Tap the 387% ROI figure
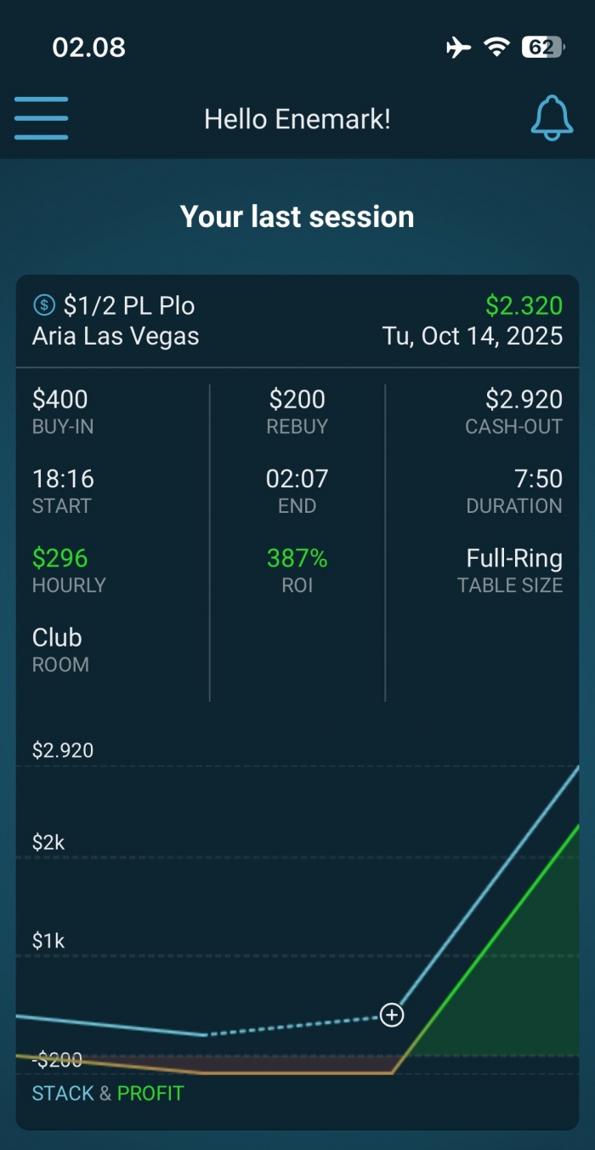 (x=297, y=558)
